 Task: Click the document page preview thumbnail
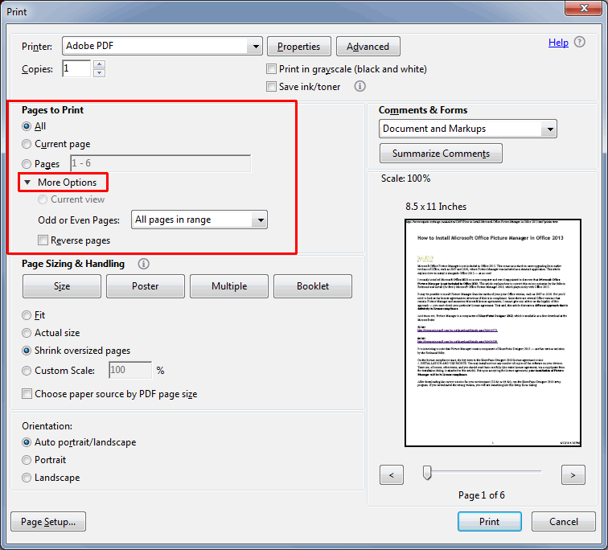pyautogui.click(x=493, y=333)
